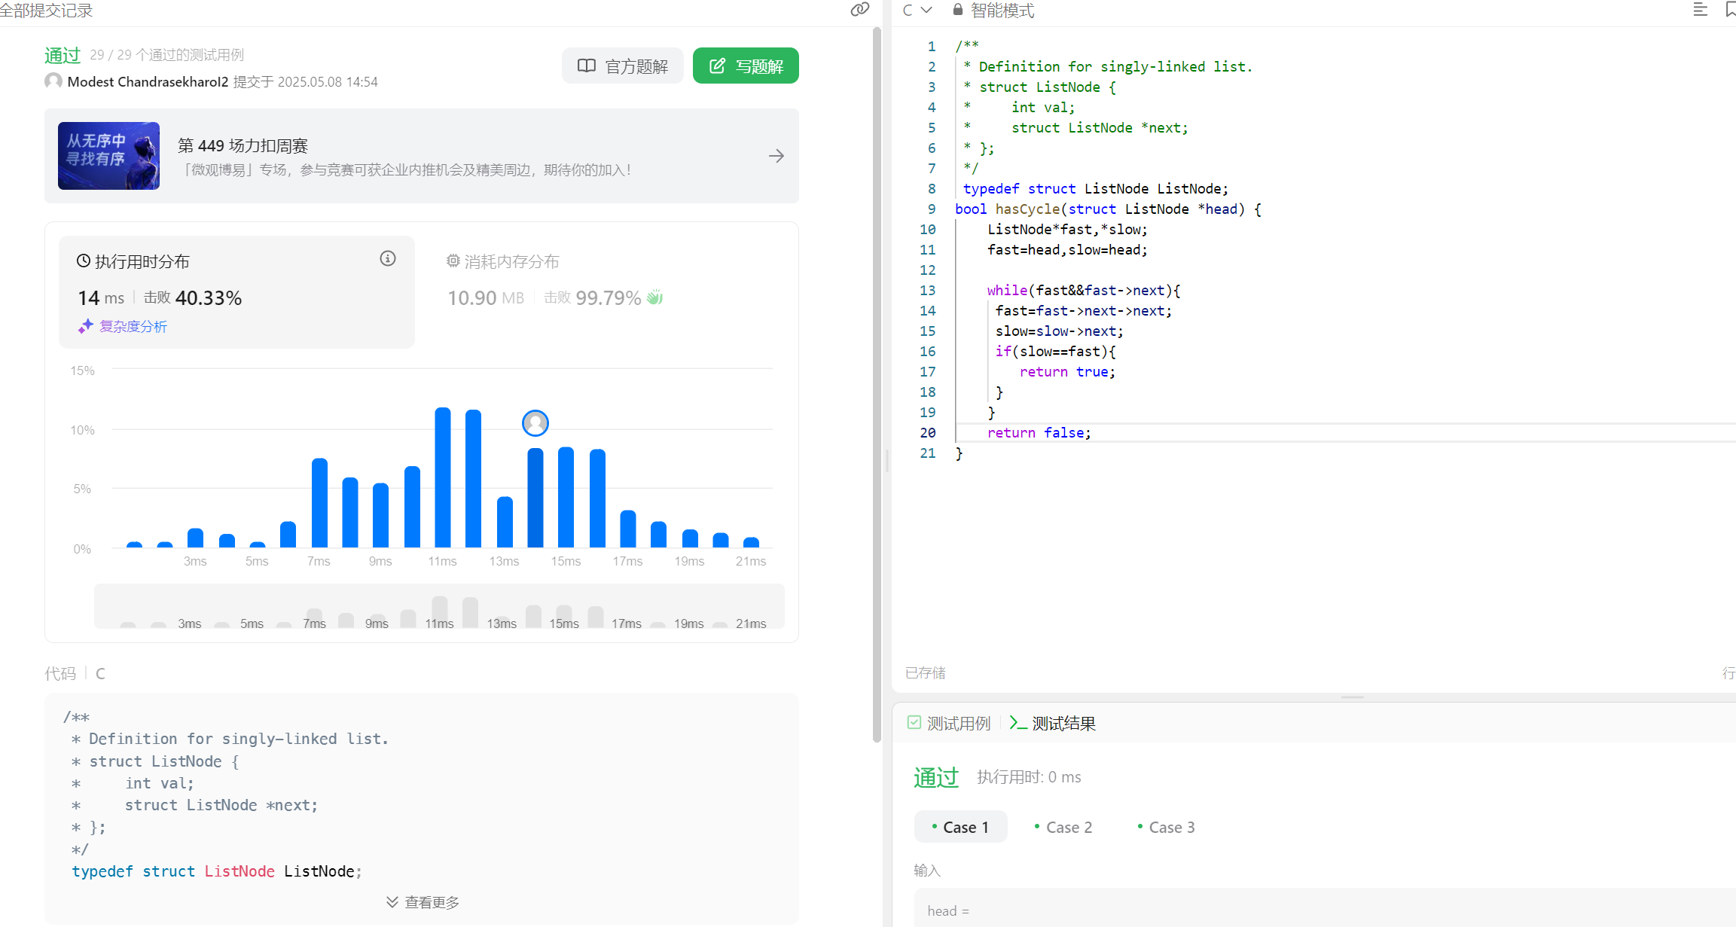Click the complexity analysis sparkle icon
Image resolution: width=1736 pixels, height=927 pixels.
[x=85, y=326]
